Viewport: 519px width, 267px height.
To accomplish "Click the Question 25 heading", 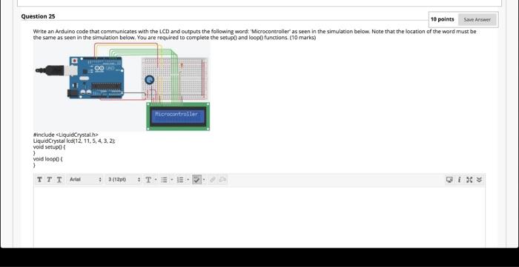I will (x=38, y=16).
